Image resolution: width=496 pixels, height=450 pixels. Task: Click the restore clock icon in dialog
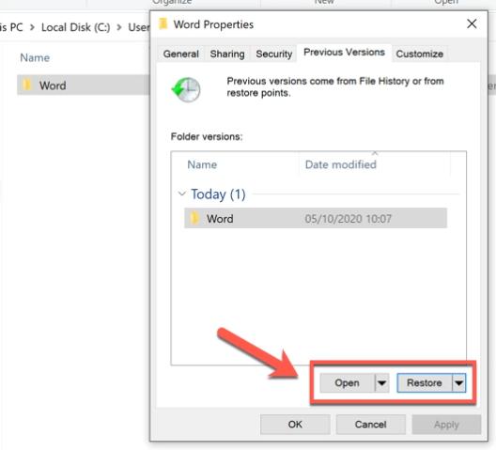pos(186,89)
